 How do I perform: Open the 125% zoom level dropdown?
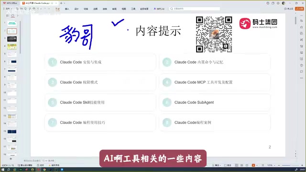(271, 165)
